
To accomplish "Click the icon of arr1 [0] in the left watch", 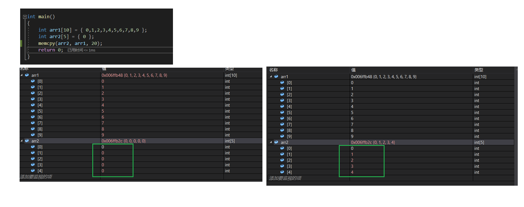I will click(x=33, y=81).
